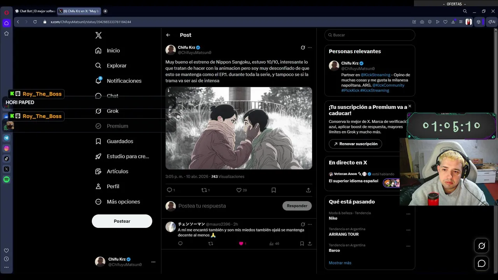498x280 pixels.
Task: Open Grok in X sidebar
Action: click(x=107, y=111)
